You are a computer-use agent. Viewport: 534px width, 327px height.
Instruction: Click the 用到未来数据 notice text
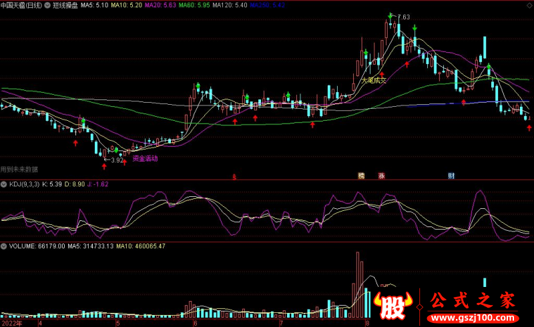point(19,169)
